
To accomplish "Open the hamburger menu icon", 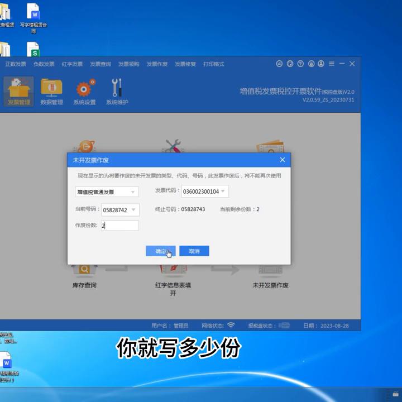I will (x=332, y=64).
